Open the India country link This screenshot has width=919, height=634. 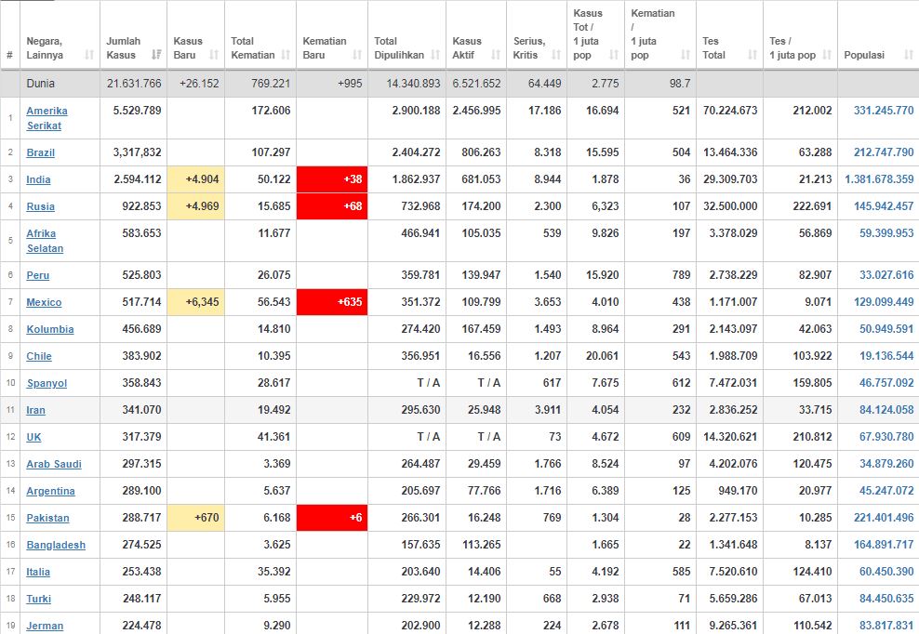(x=38, y=179)
